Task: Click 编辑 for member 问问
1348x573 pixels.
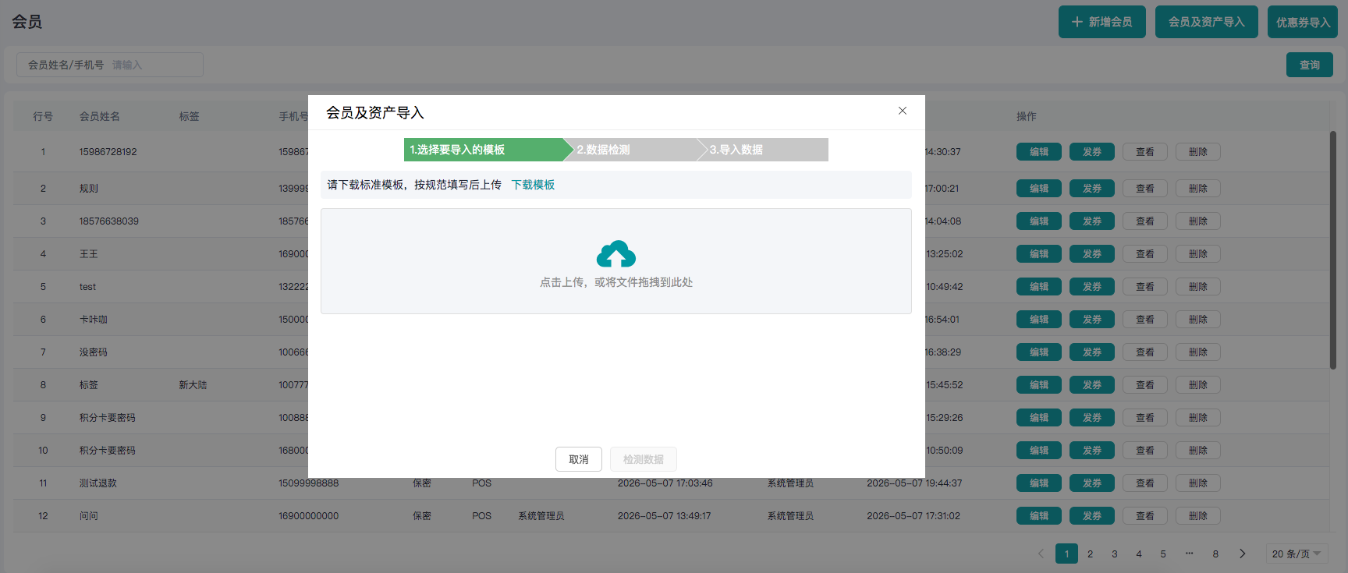Action: 1039,516
